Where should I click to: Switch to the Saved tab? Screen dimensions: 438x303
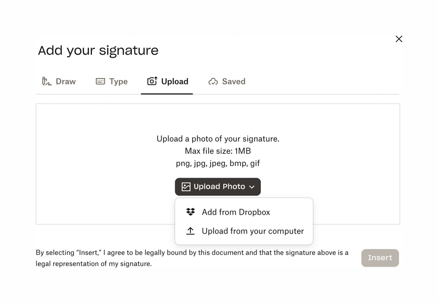pyautogui.click(x=227, y=81)
